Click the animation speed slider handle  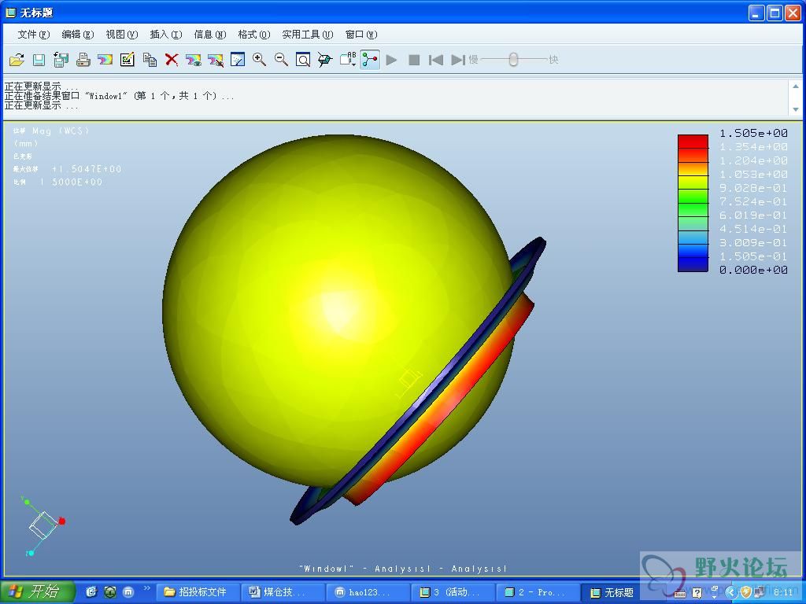[513, 60]
